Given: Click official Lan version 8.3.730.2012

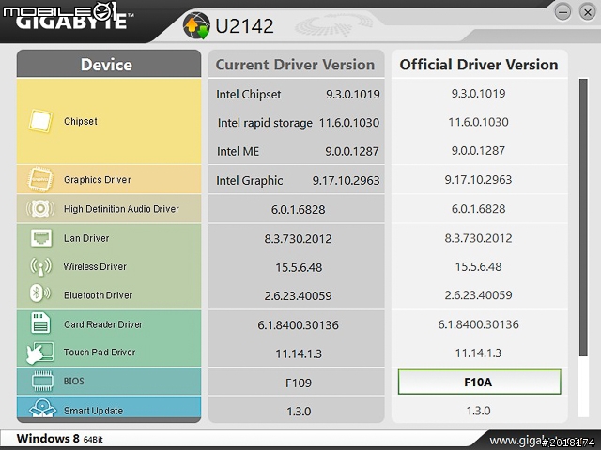Looking at the screenshot, I should click(478, 238).
